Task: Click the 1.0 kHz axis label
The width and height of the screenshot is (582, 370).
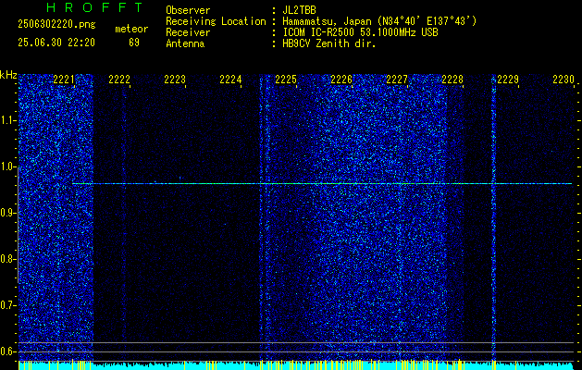Action: click(x=7, y=167)
